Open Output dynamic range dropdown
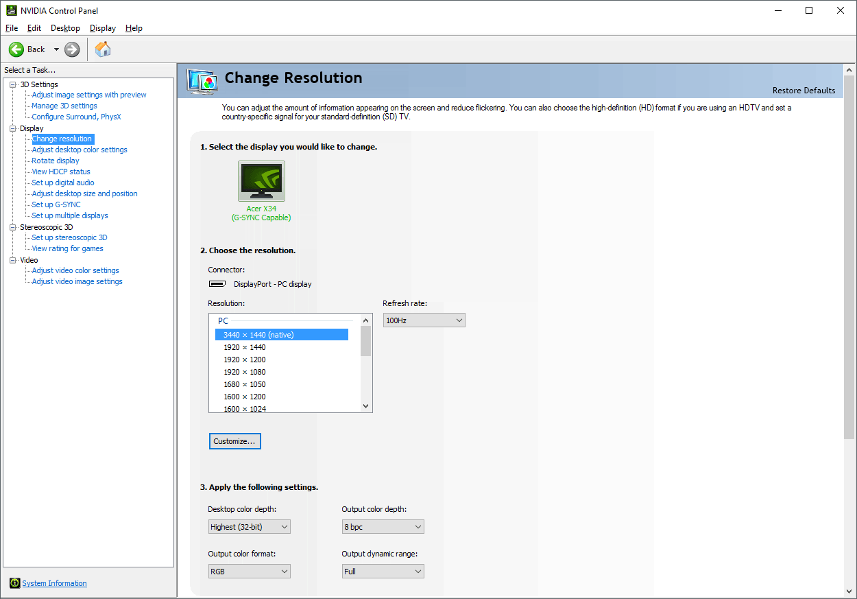Image resolution: width=857 pixels, height=599 pixels. click(383, 571)
